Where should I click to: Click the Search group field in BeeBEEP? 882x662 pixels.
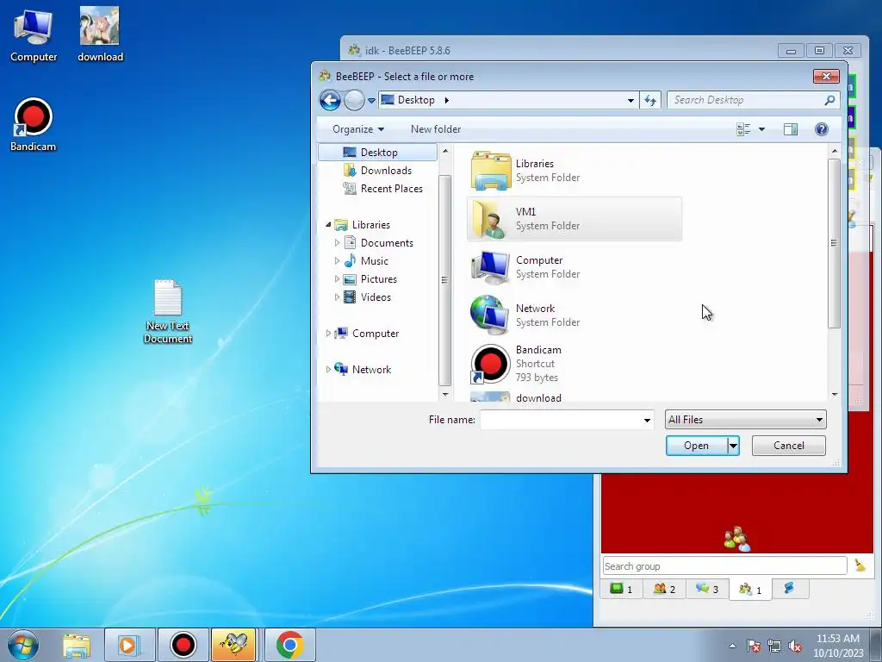pyautogui.click(x=724, y=565)
